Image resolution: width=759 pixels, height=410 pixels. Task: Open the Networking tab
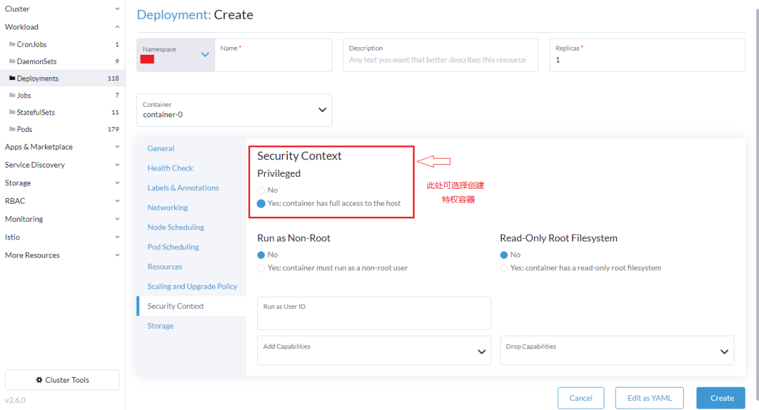(x=167, y=208)
